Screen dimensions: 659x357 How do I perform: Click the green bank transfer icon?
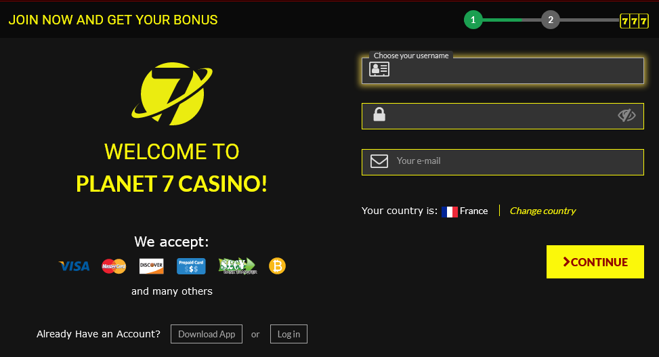pos(238,266)
